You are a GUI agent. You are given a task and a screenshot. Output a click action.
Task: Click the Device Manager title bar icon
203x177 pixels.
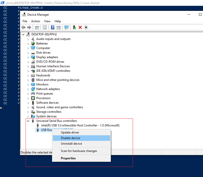(24, 14)
